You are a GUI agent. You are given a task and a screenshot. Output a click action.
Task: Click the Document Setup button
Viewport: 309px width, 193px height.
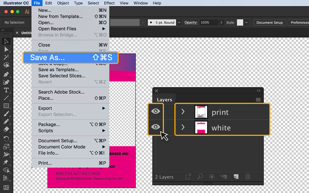[269, 23]
